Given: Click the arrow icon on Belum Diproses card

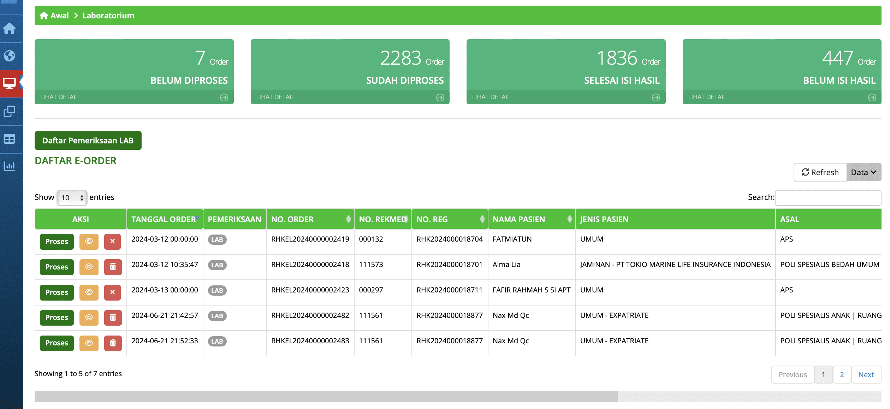Looking at the screenshot, I should tap(224, 97).
